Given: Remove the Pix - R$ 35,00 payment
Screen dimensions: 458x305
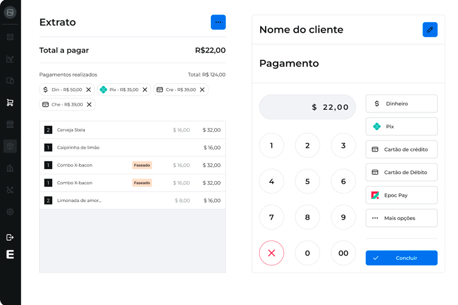Looking at the screenshot, I should [x=145, y=90].
